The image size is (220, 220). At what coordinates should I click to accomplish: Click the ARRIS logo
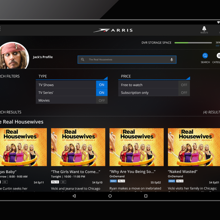[x=113, y=30]
